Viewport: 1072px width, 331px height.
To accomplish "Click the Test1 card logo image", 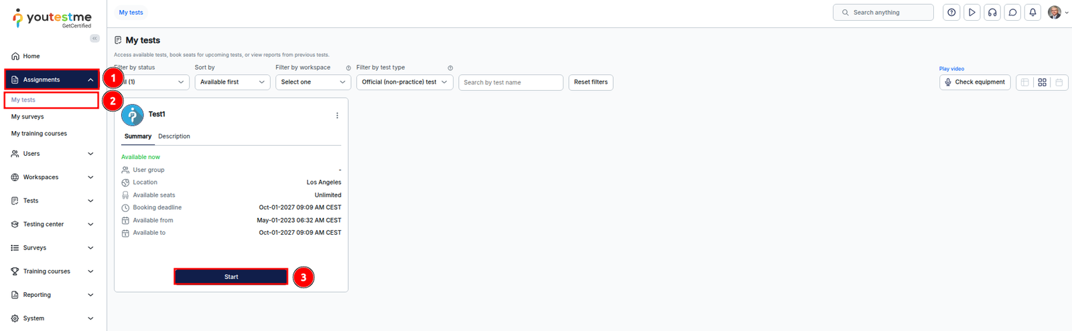I will pos(133,115).
